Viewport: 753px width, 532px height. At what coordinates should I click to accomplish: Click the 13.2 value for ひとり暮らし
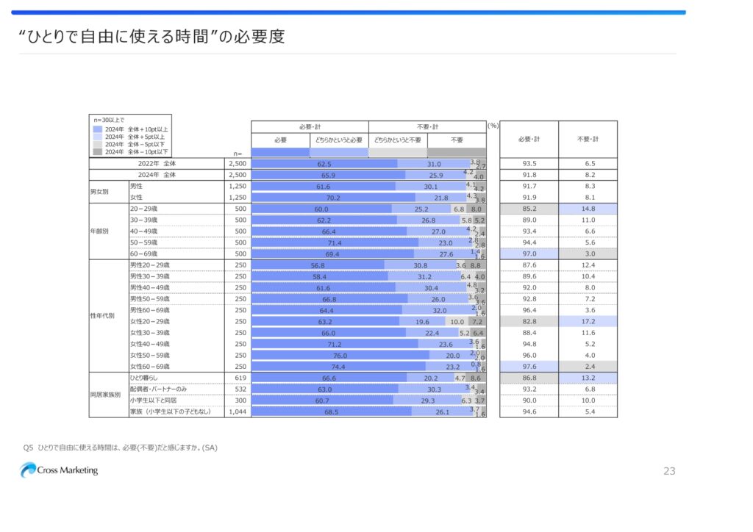(x=588, y=378)
